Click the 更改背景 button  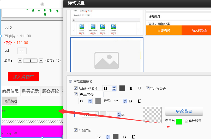pyautogui.click(x=184, y=111)
